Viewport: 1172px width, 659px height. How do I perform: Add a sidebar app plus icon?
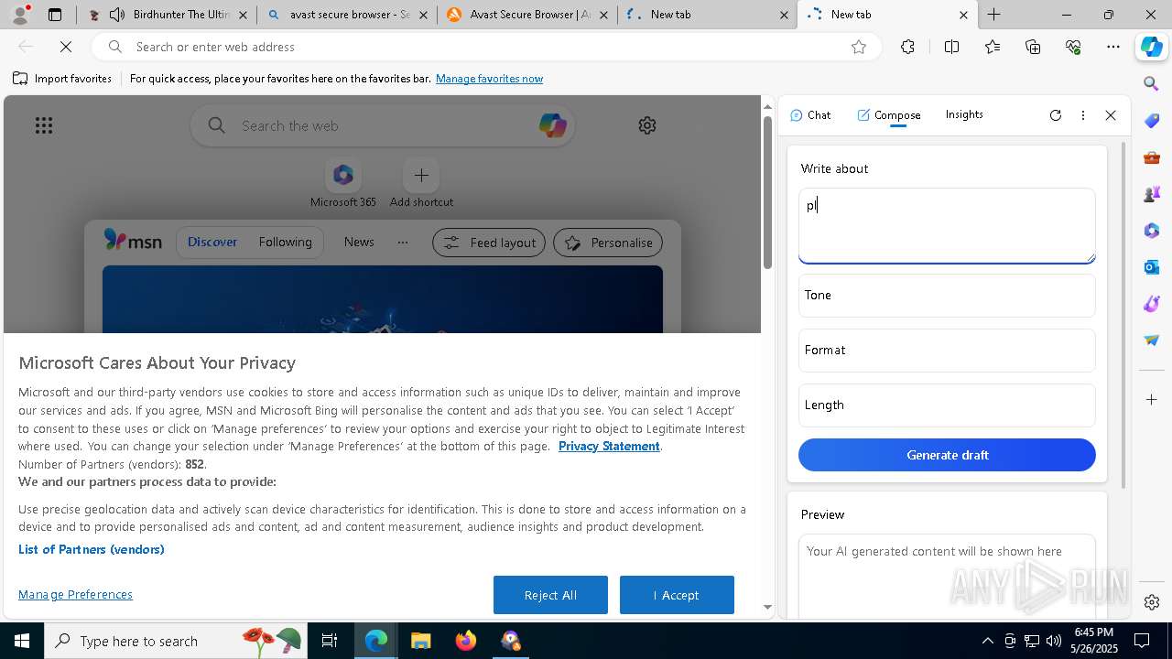point(1152,400)
